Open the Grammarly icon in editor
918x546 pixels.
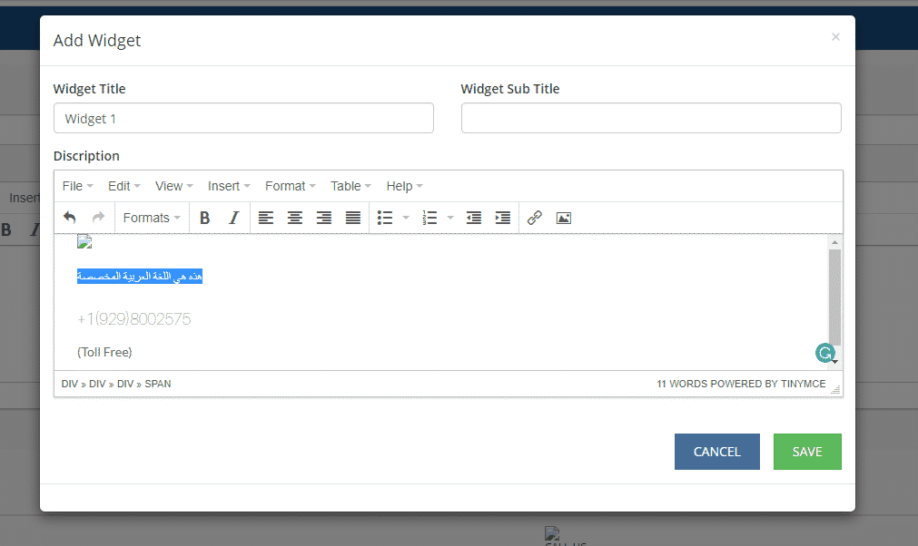824,353
